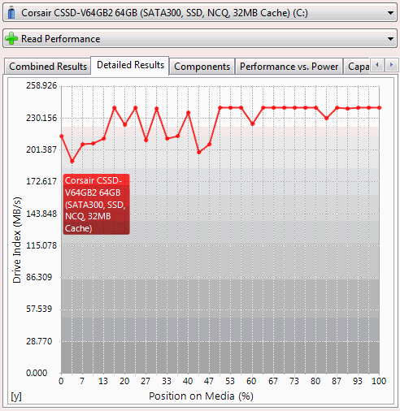Viewport: 400px width, 411px height.
Task: Click the [y] axis toggle label
Action: [16, 396]
